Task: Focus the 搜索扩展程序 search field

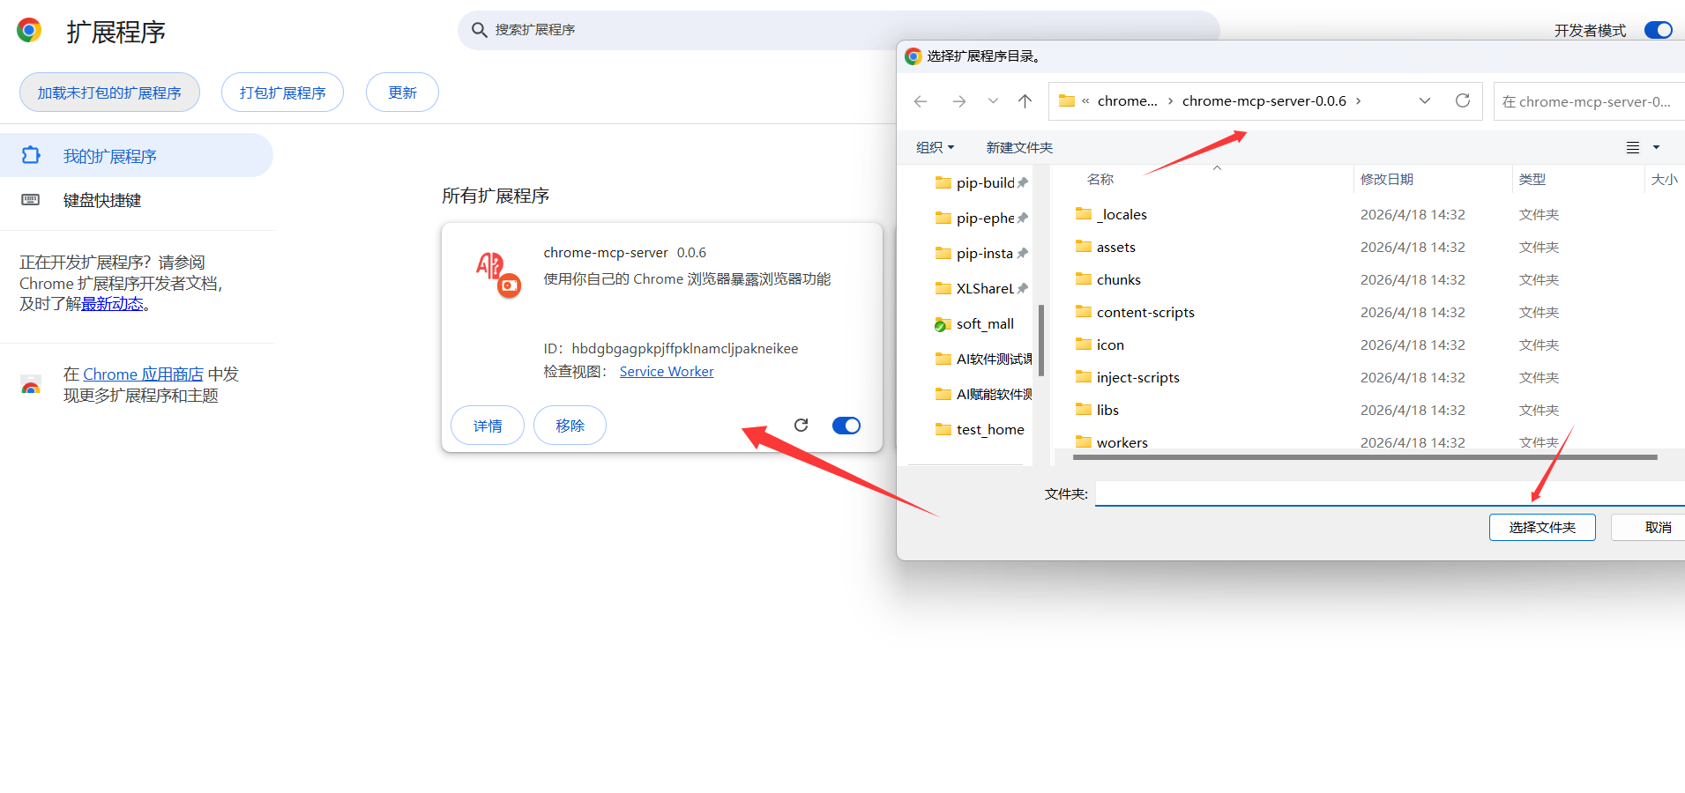Action: [x=838, y=30]
